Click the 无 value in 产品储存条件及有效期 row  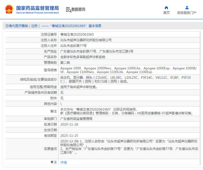coord(62,93)
